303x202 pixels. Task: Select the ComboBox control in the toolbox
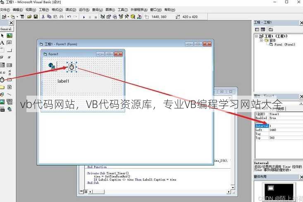coord(2,65)
